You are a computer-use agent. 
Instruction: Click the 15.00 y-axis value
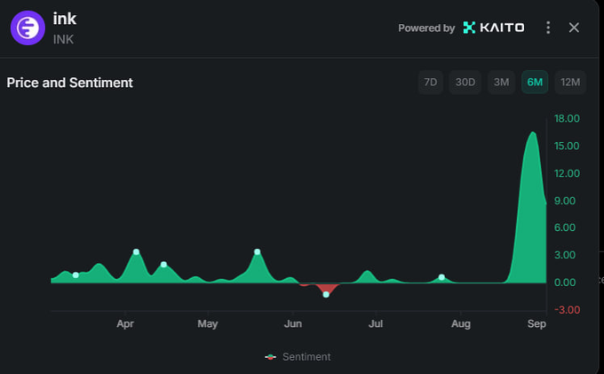[x=567, y=146]
